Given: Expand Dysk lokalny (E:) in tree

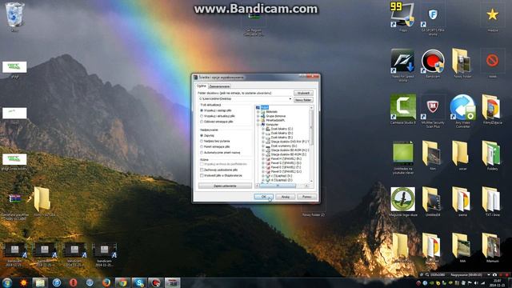Looking at the screenshot, I should coord(263,138).
